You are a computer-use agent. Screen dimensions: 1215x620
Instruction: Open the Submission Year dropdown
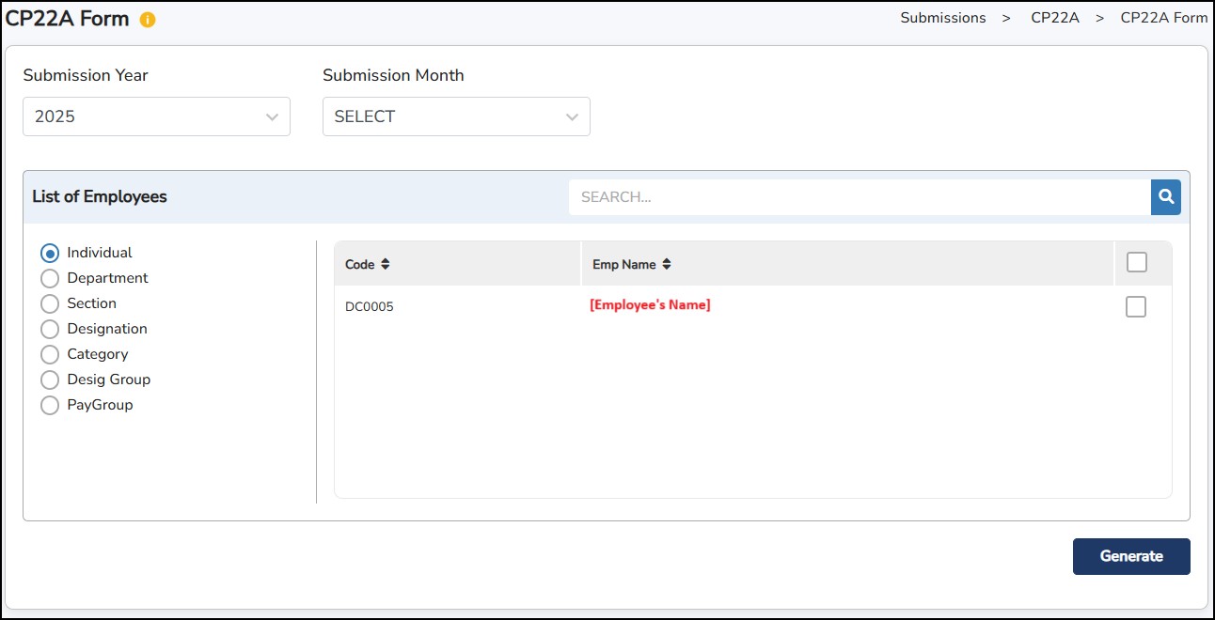[x=156, y=116]
